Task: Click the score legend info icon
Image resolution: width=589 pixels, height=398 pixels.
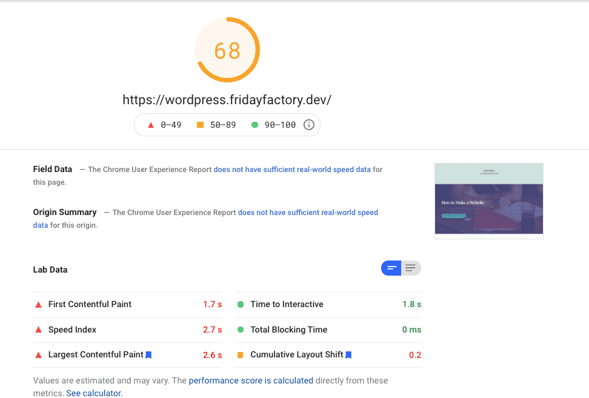Action: click(x=309, y=125)
